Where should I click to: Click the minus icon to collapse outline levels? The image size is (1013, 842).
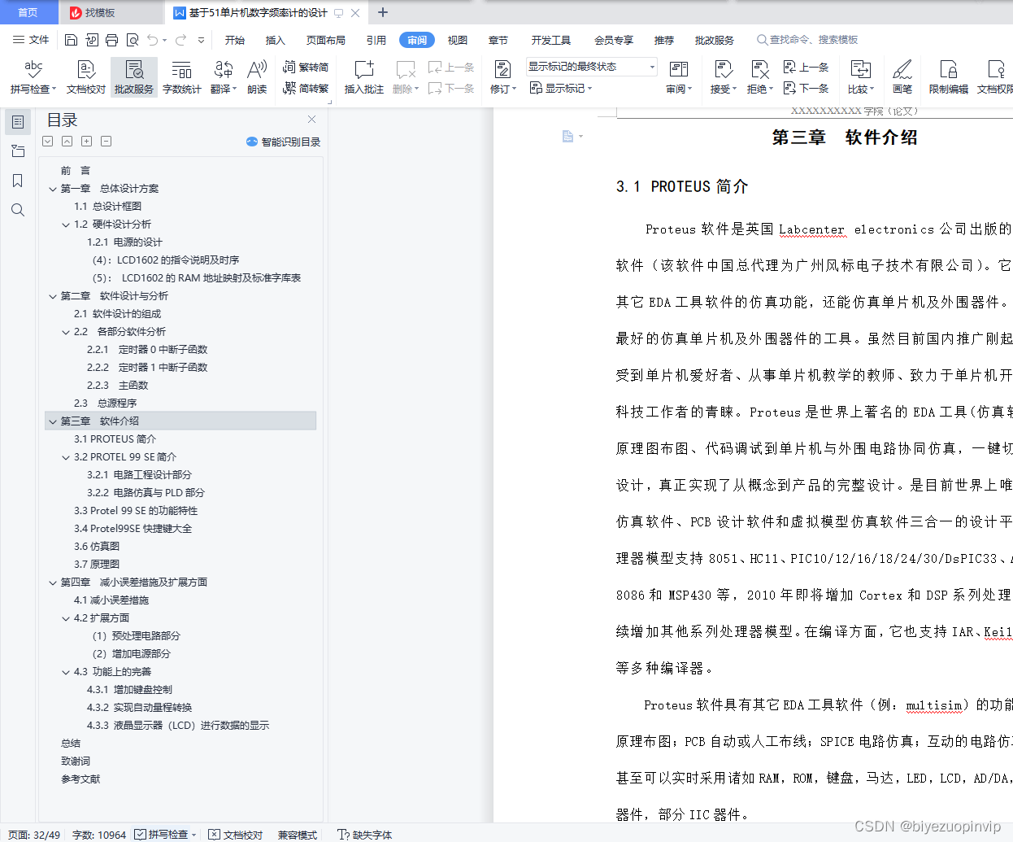[106, 142]
